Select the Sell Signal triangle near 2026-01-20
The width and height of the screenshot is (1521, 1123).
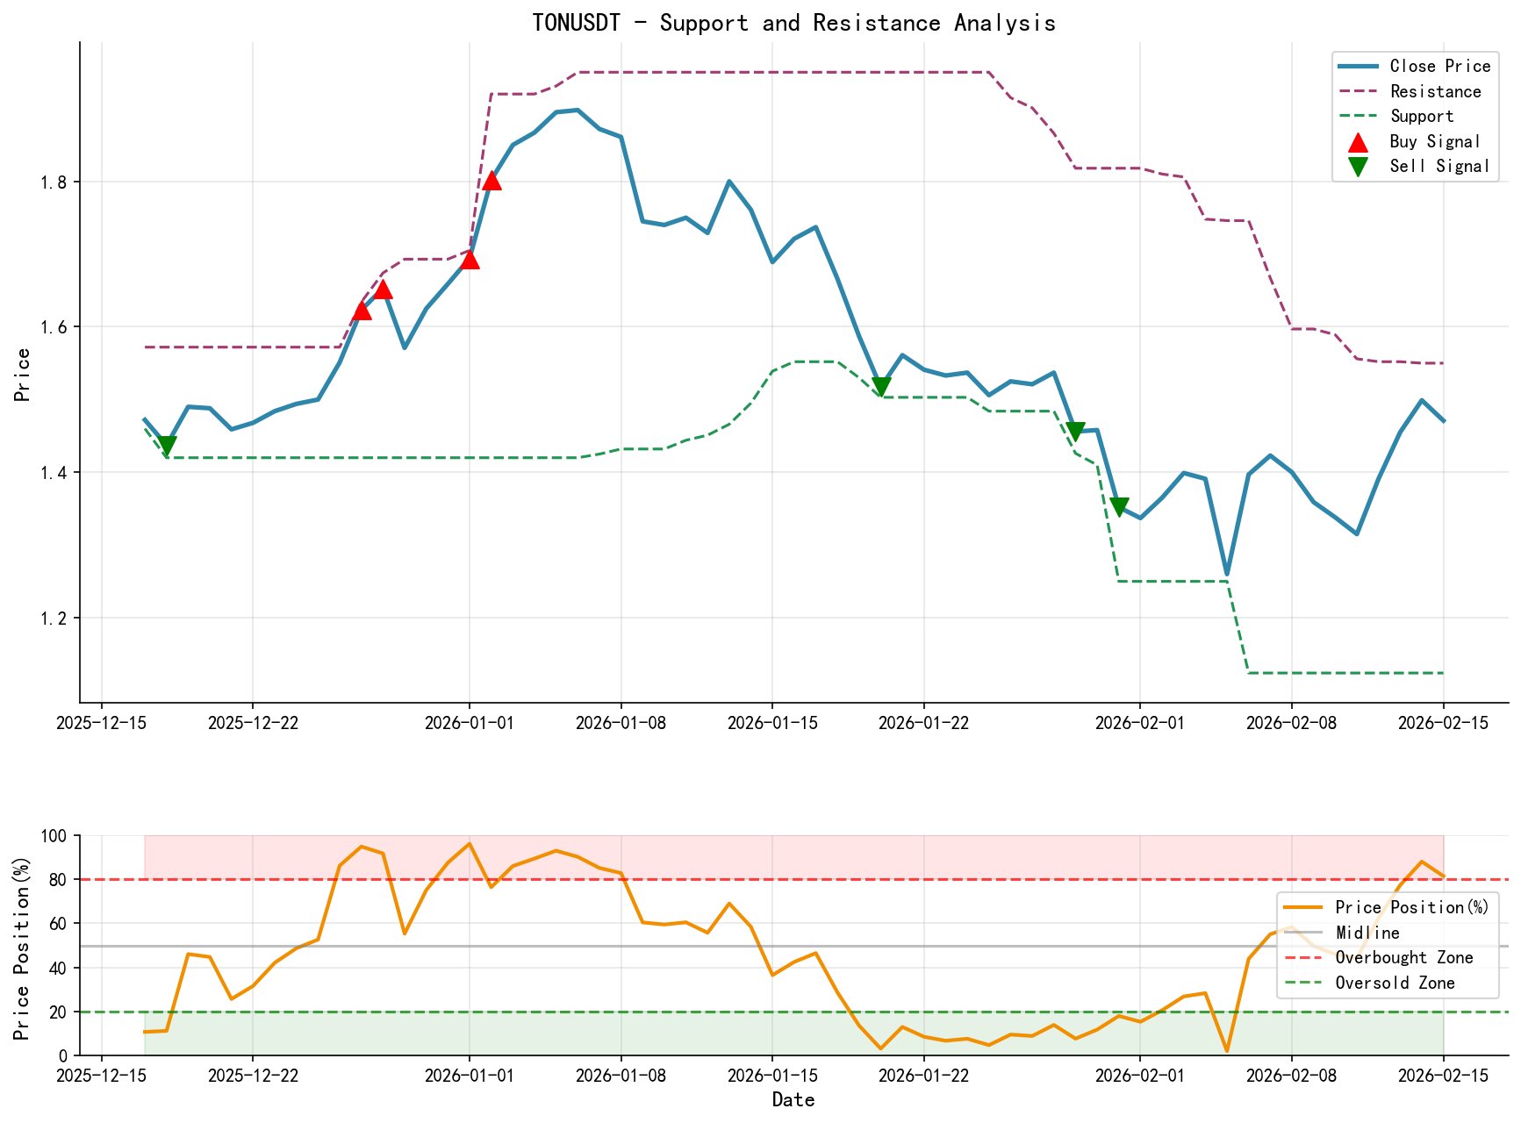coord(881,383)
